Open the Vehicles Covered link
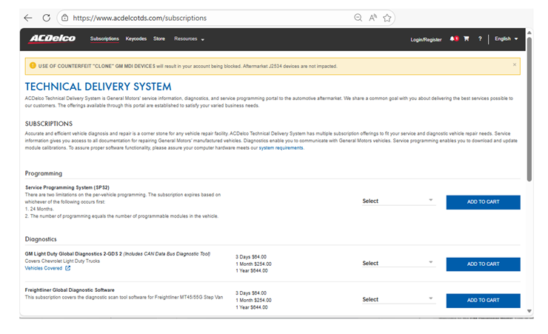Screen dimensions: 548x334 pyautogui.click(x=44, y=268)
